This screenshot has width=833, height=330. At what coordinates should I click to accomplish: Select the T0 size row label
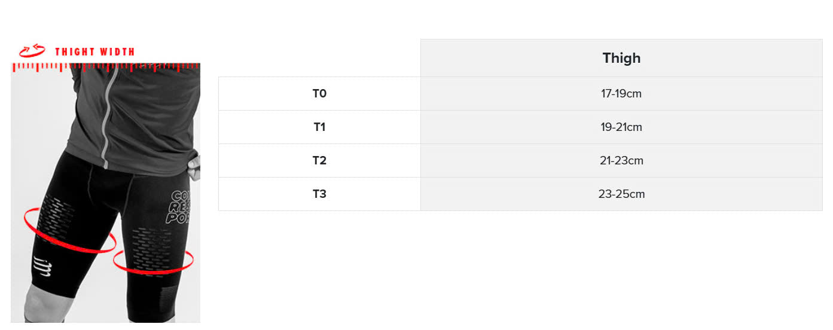point(319,94)
